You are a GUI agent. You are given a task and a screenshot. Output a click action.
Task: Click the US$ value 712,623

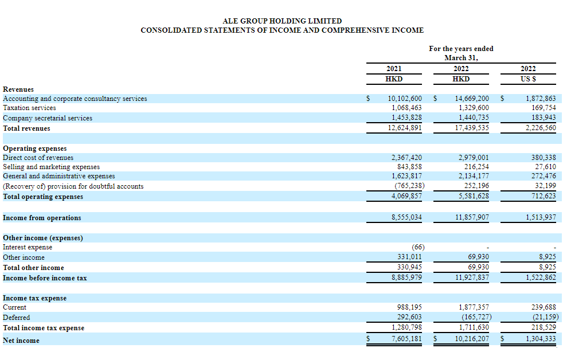pos(544,196)
